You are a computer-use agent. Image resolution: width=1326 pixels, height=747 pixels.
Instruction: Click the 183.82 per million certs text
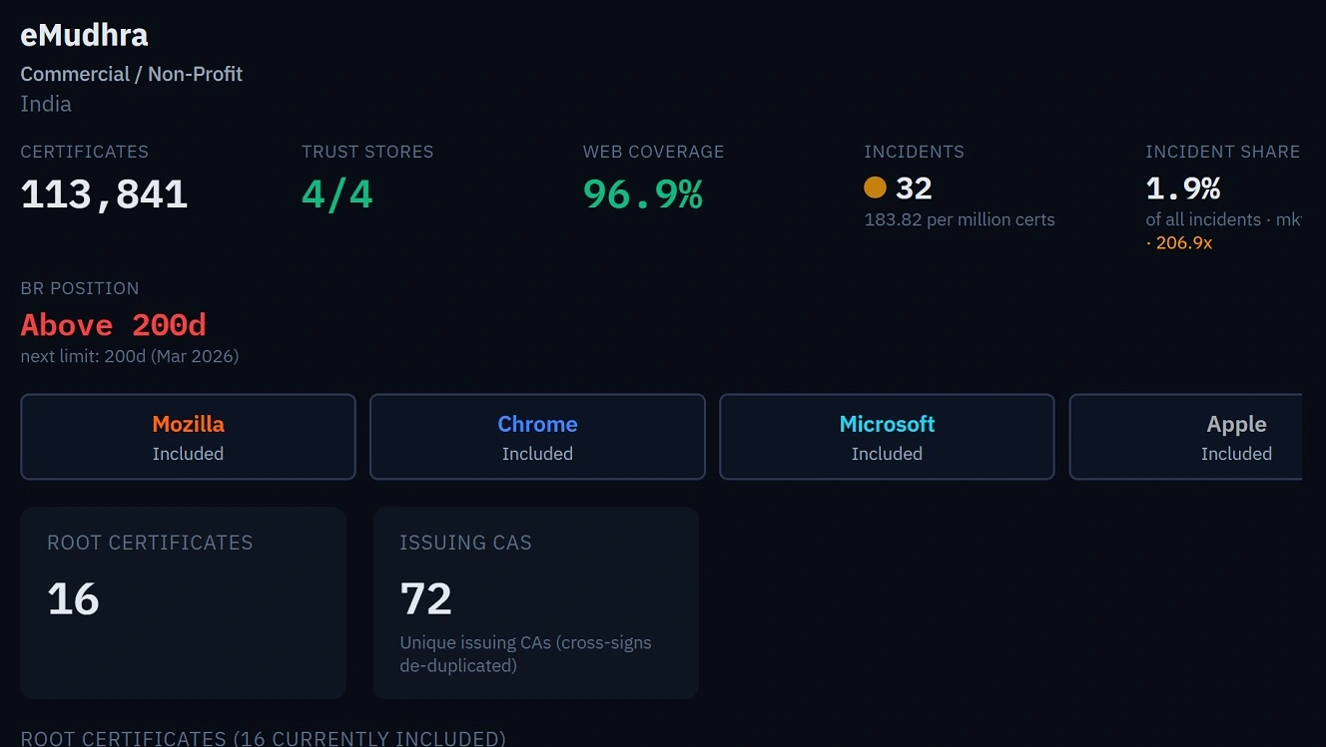tap(960, 219)
